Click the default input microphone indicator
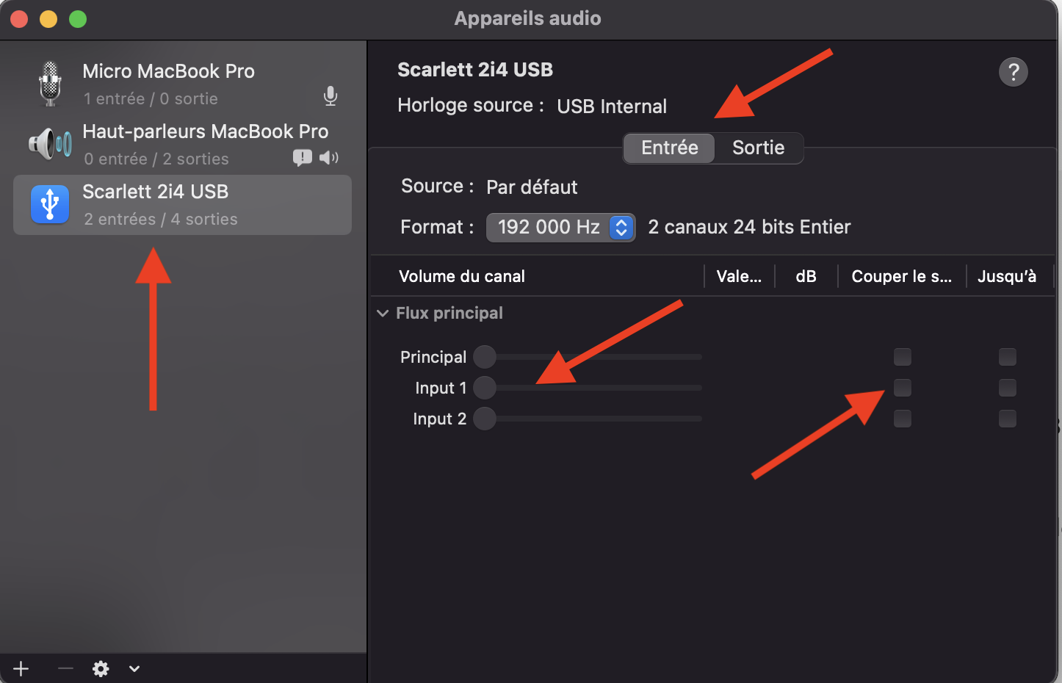 330,96
